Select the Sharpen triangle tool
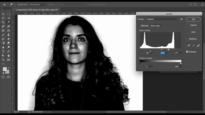Image resolution: width=205 pixels, height=115 pixels. (x=3, y=47)
